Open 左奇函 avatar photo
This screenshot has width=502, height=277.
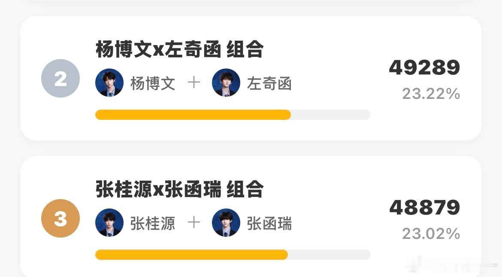(226, 83)
